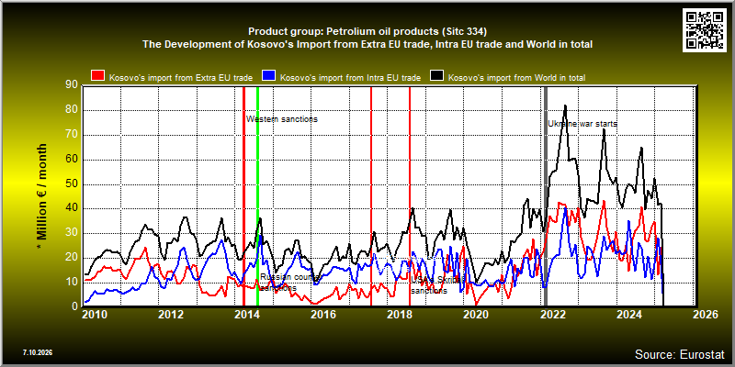This screenshot has width=735, height=367.
Task: Click the x-axis label 2014
Action: (x=247, y=315)
